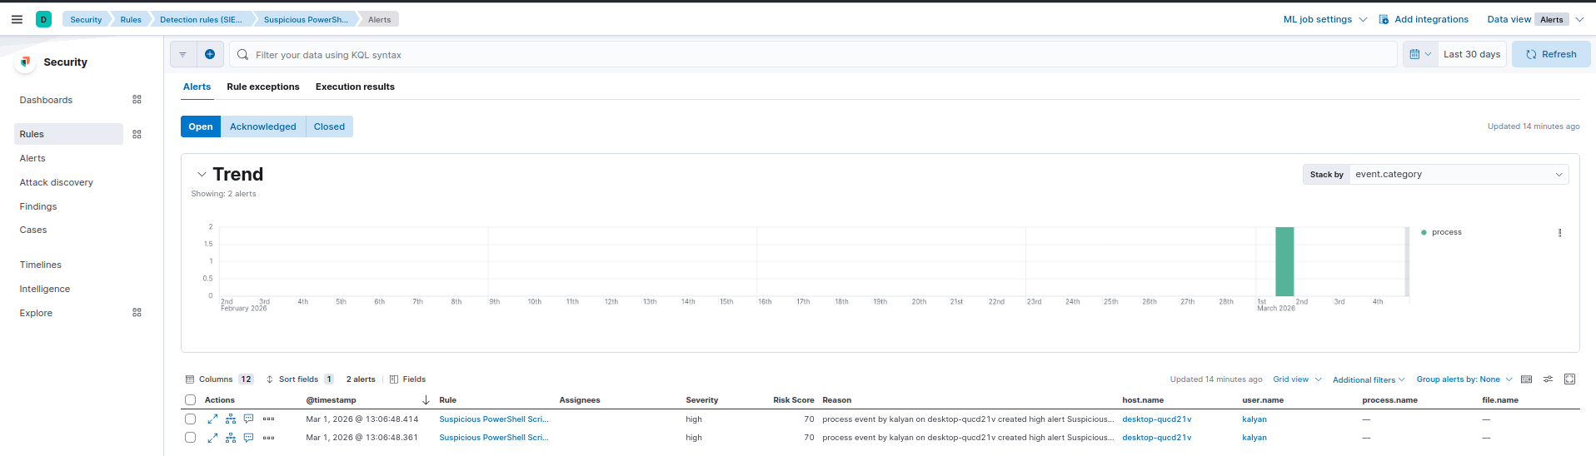Click the Risk Score column header
Viewport: 1596px width, 456px height.
tap(793, 400)
